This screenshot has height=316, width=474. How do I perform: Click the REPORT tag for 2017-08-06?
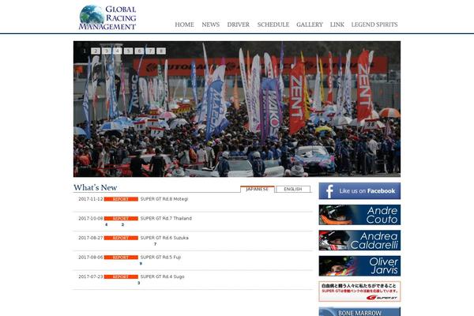click(121, 258)
